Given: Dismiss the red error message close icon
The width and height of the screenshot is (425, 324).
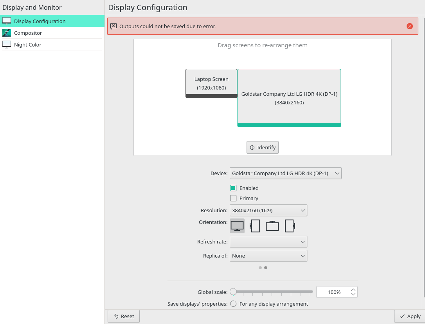Looking at the screenshot, I should click(409, 26).
